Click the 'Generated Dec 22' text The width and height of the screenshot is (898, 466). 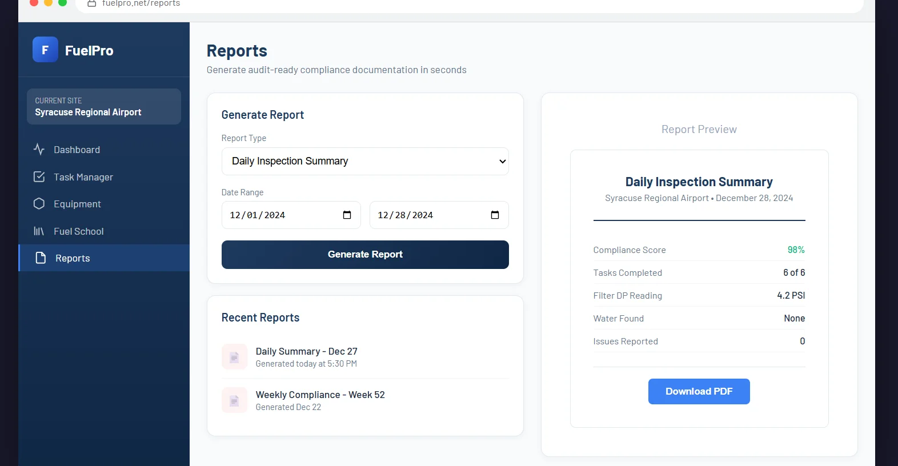(x=288, y=407)
